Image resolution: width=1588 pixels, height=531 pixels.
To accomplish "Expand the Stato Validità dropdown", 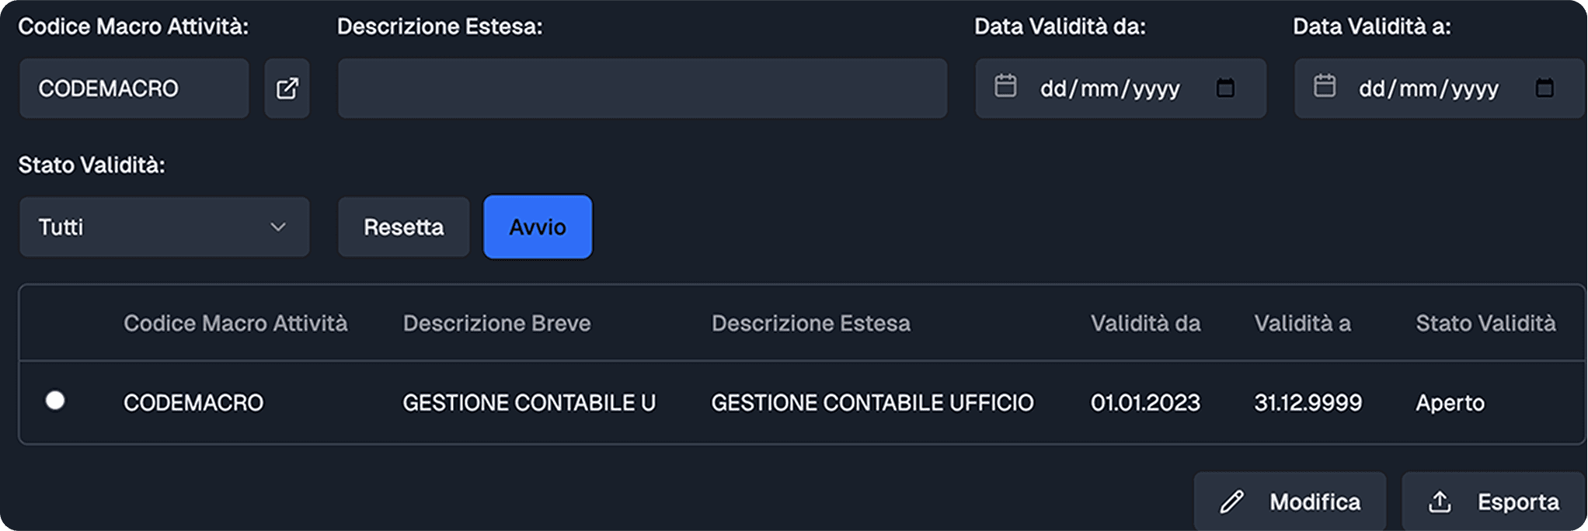I will (x=164, y=227).
